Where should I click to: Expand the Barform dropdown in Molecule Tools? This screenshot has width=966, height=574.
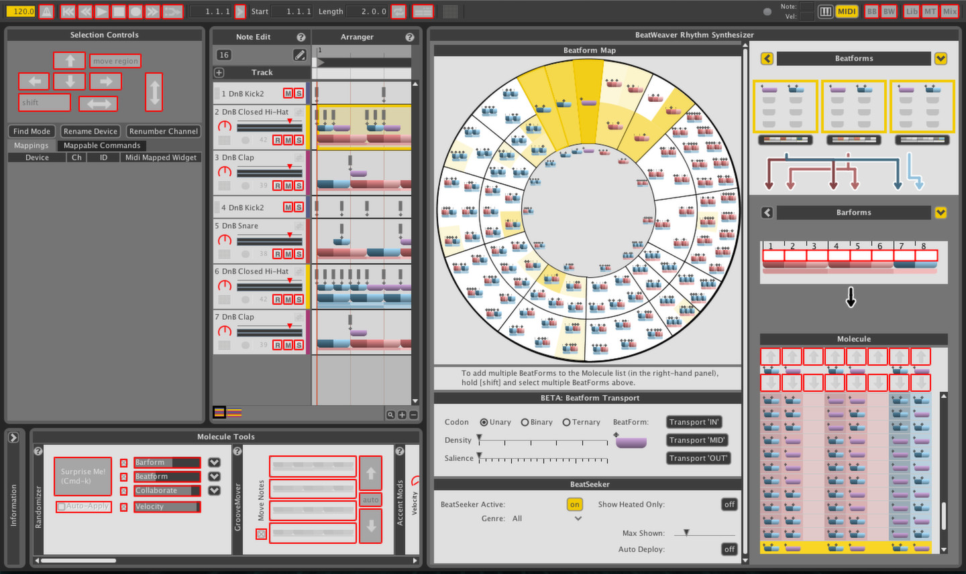215,462
